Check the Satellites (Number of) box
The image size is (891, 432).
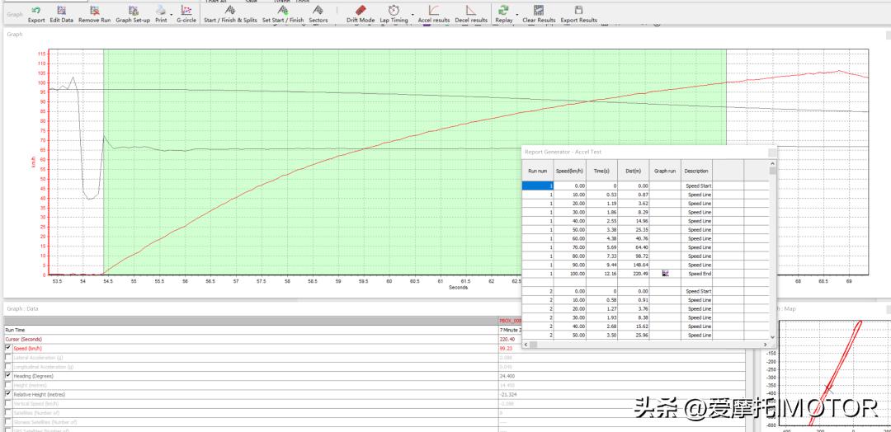click(x=8, y=412)
